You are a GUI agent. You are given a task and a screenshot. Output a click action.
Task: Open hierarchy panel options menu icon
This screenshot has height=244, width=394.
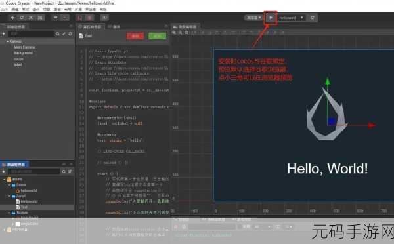coord(71,26)
